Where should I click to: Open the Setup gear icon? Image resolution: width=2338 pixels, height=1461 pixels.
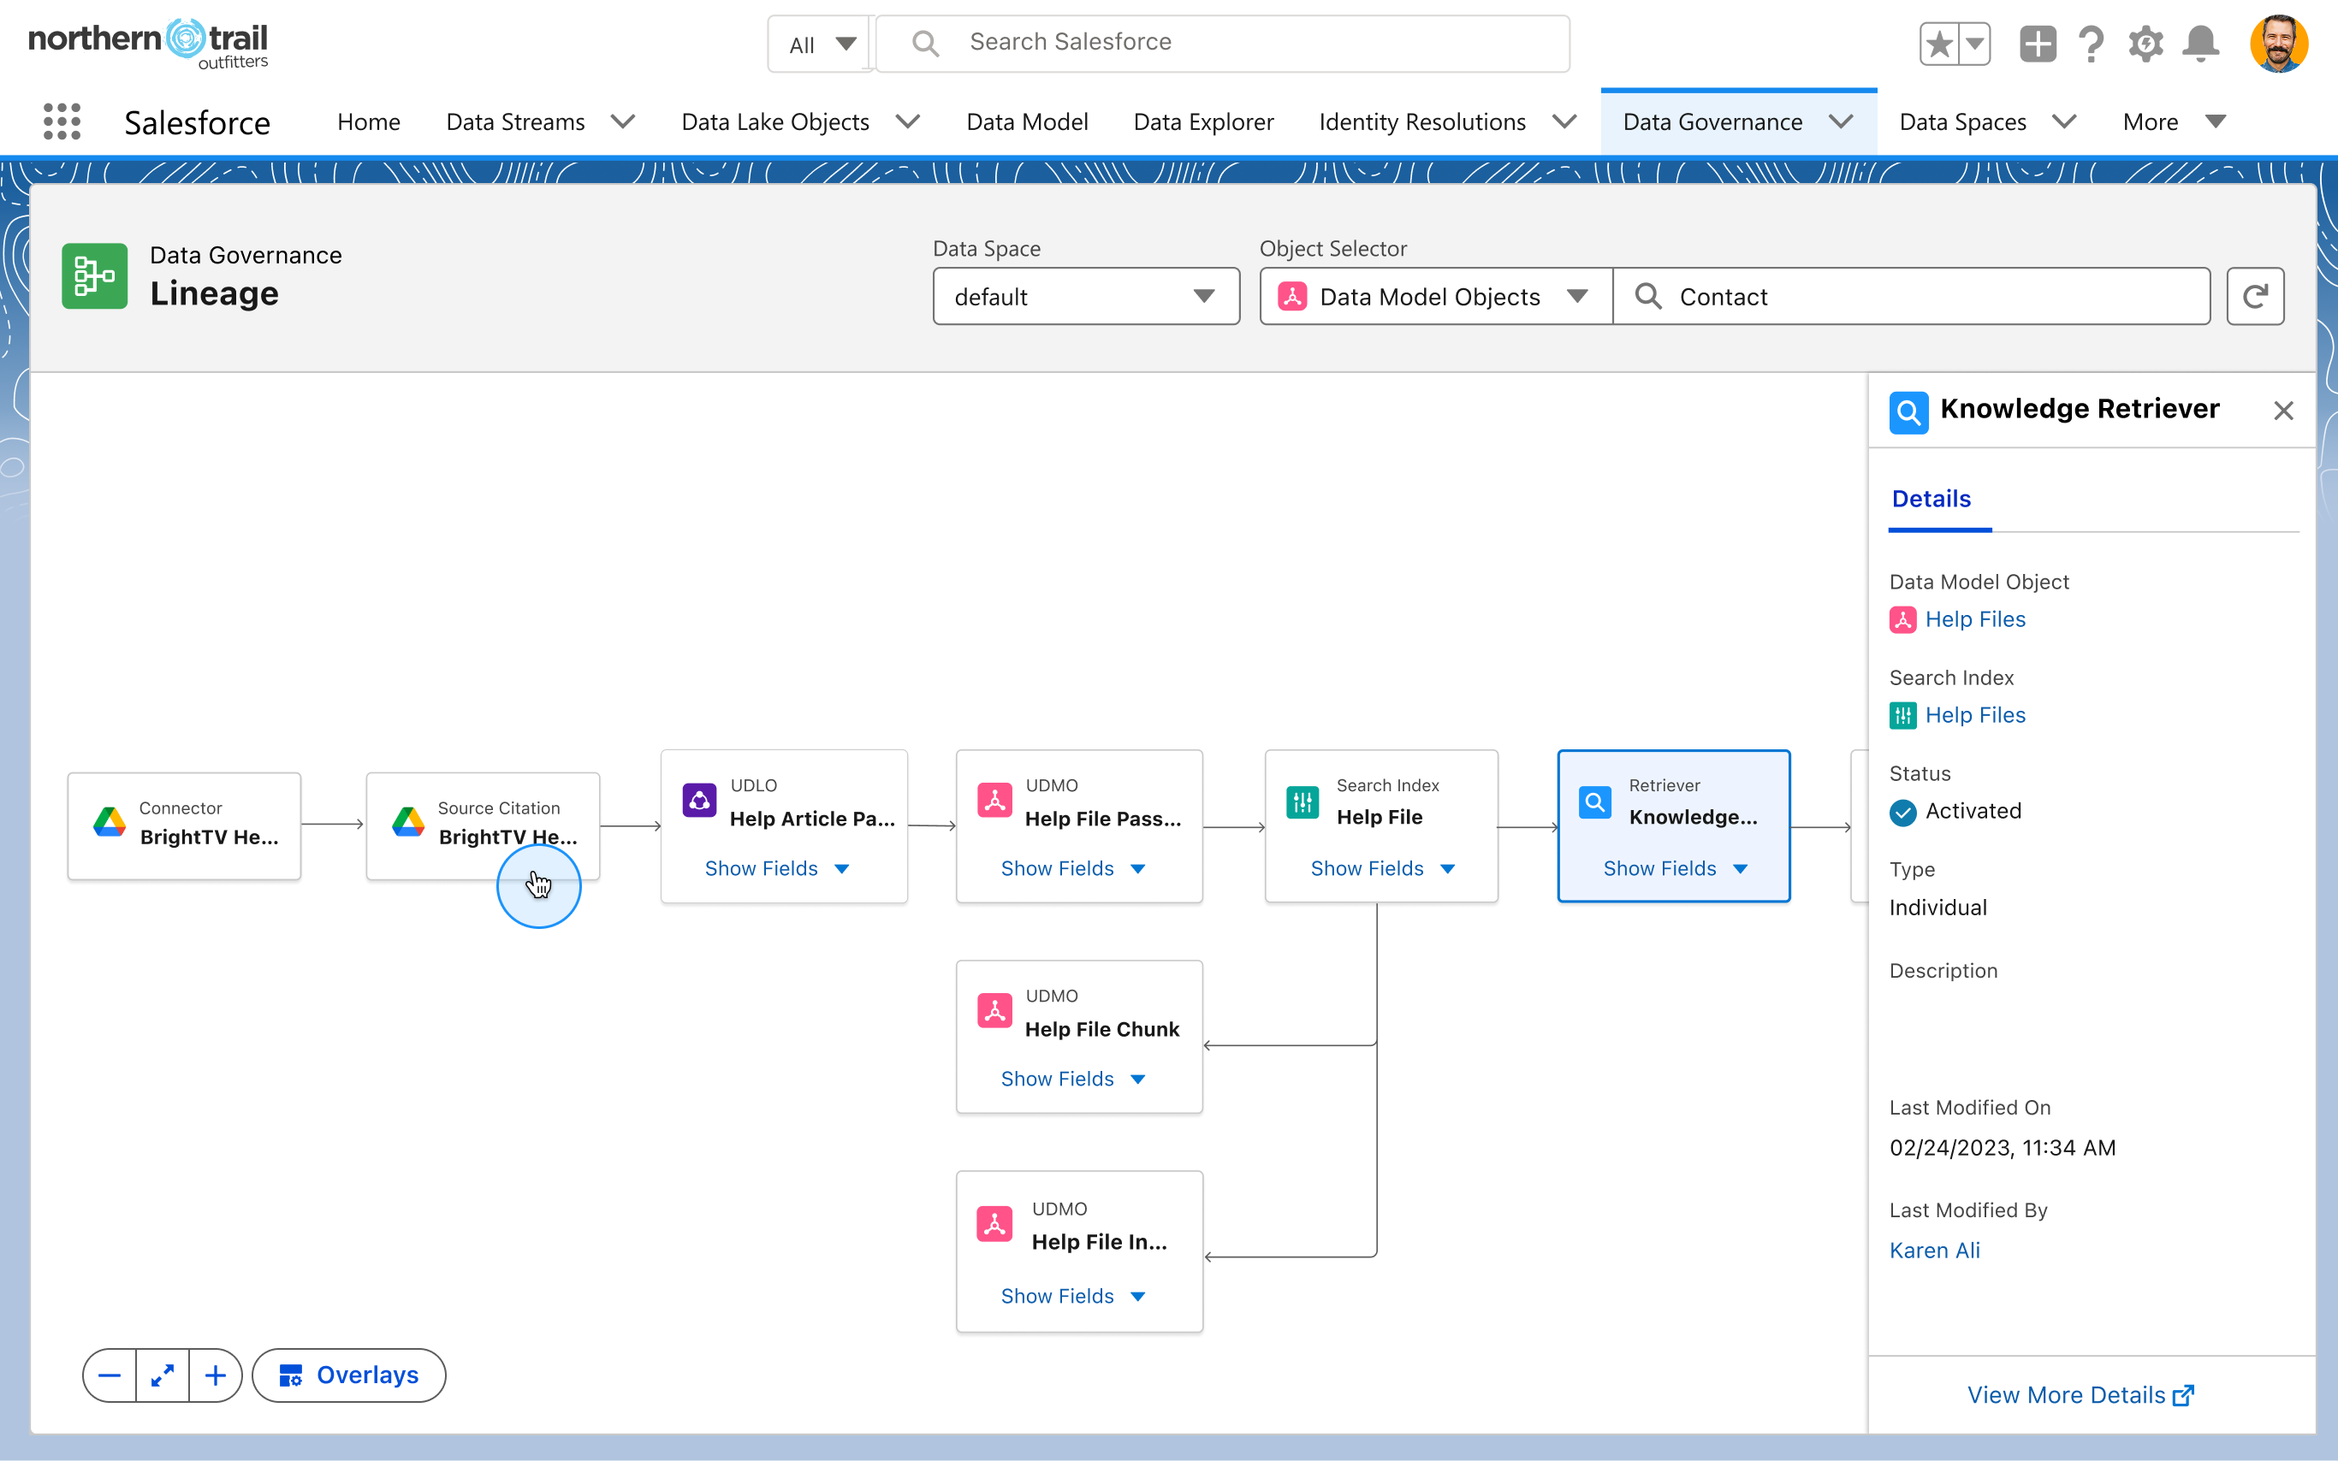pos(2145,44)
